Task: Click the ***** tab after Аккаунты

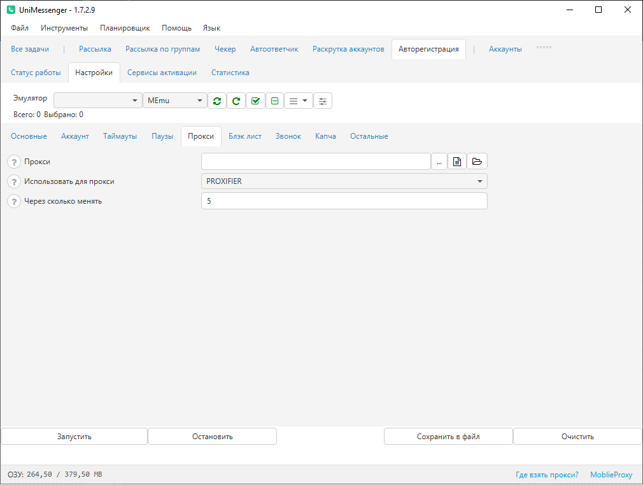Action: pyautogui.click(x=544, y=48)
